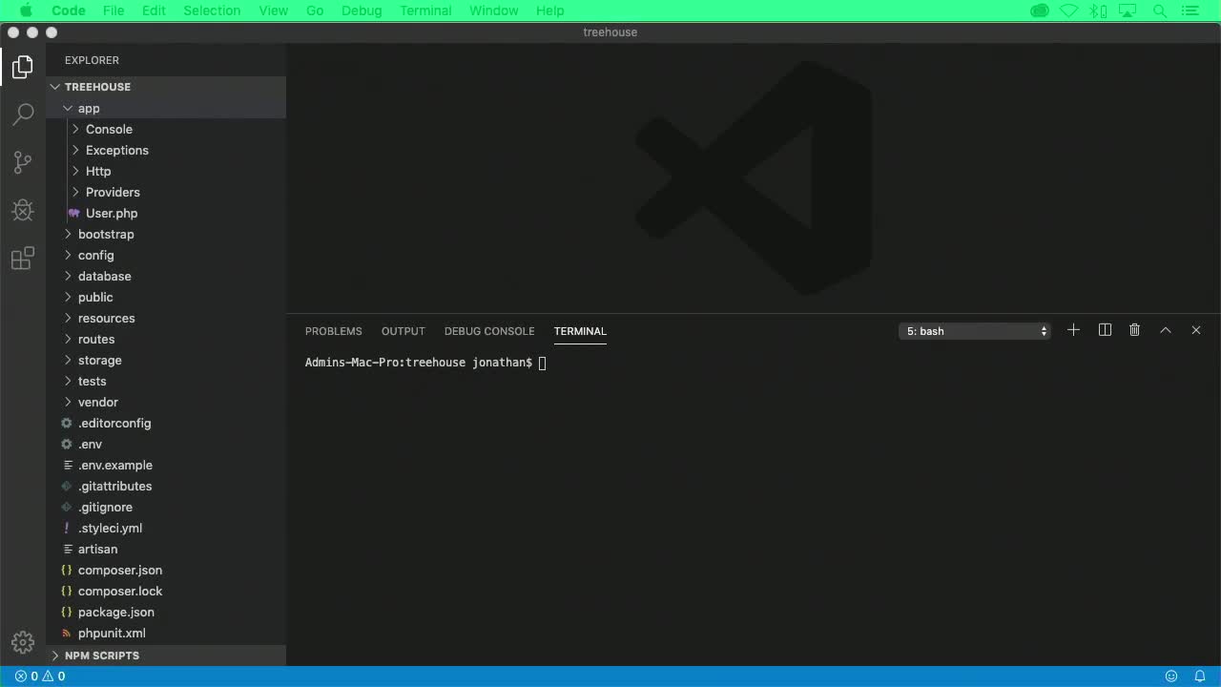
Task: Open the Source Control view
Action: [x=23, y=162]
